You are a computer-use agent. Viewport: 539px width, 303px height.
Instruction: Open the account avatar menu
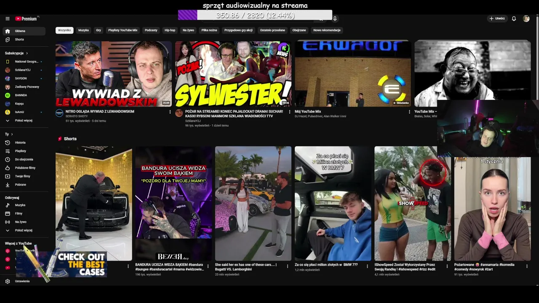(x=526, y=19)
